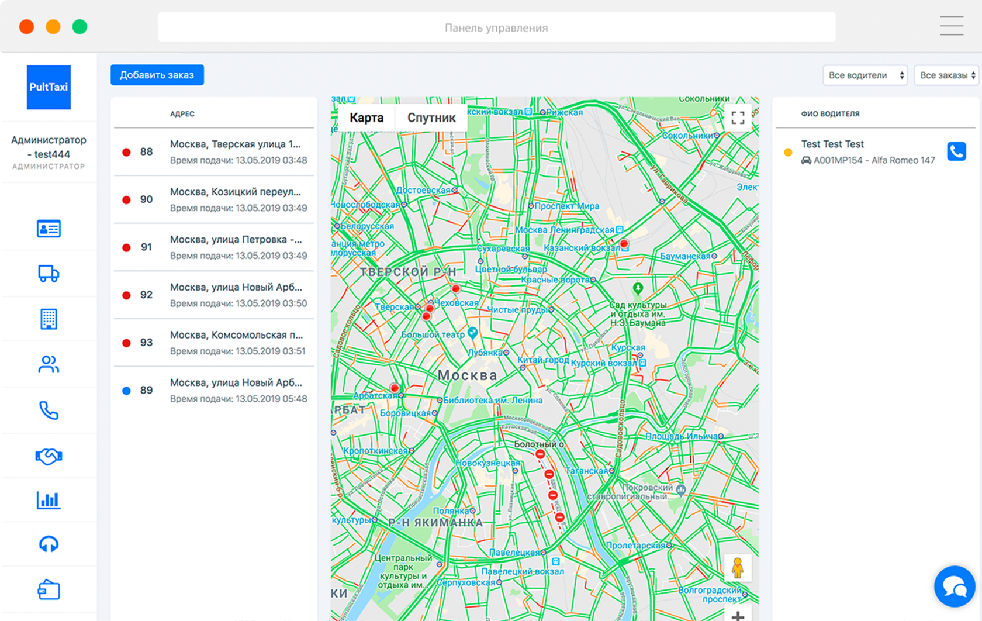Open the chat bubble widget

coord(955,586)
